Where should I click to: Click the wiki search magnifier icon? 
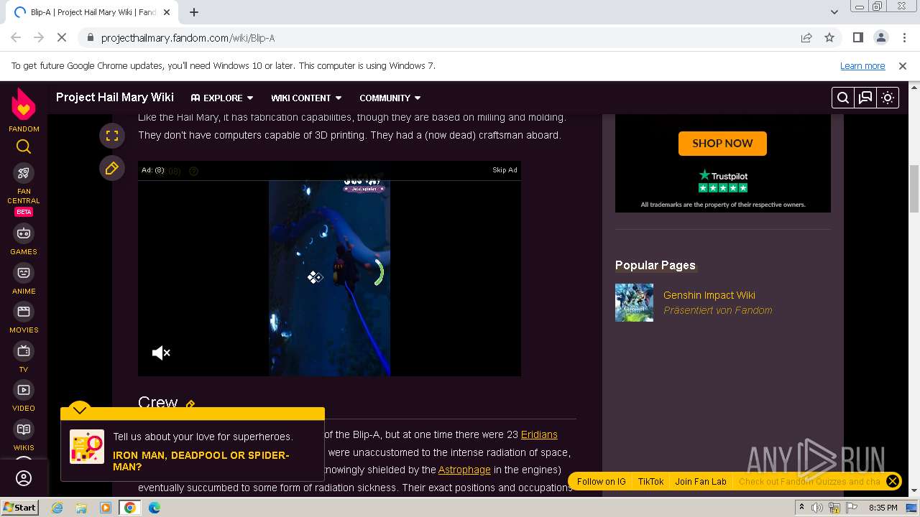coord(843,98)
